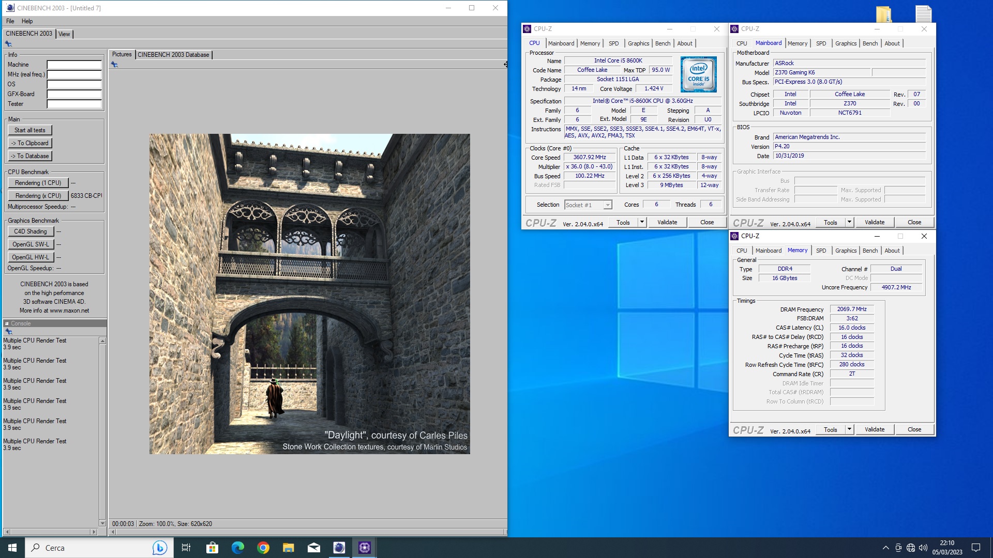
Task: Switch to Cinebench taskbar icon
Action: 339,548
